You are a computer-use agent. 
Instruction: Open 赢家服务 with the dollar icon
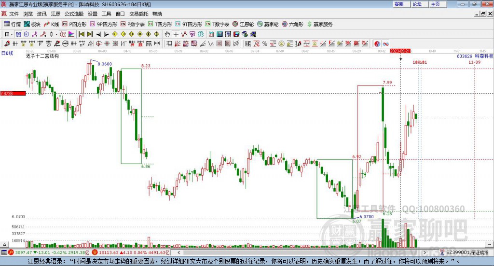pos(320,24)
